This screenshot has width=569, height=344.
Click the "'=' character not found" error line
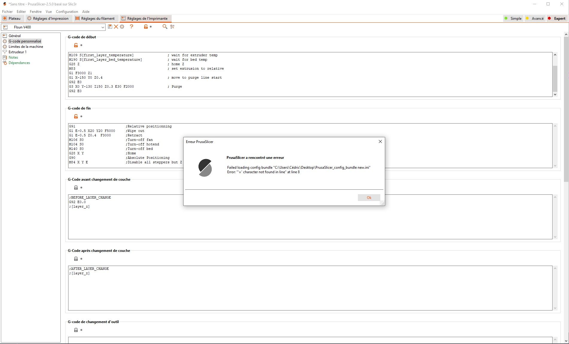click(263, 172)
